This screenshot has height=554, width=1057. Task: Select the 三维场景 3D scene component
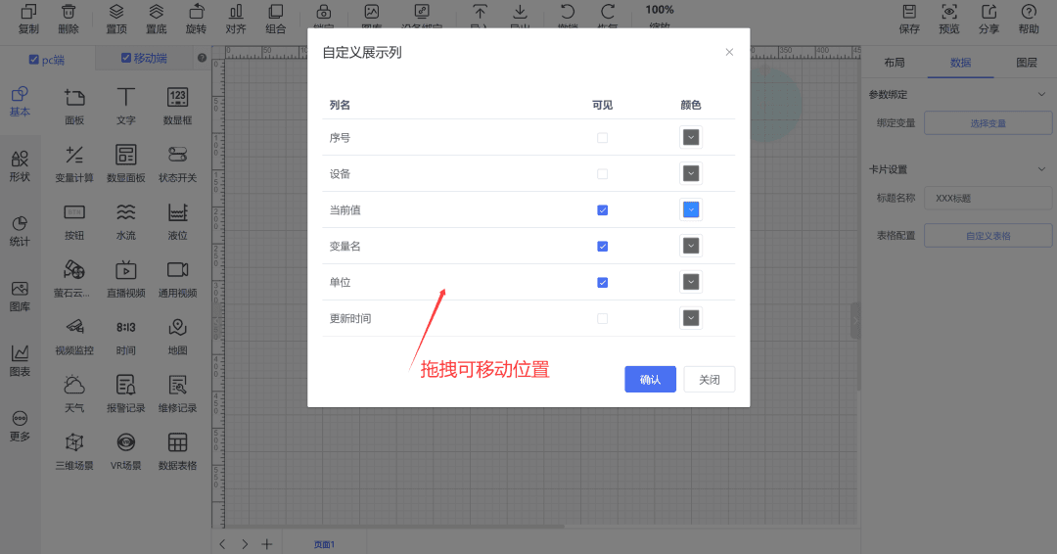click(x=74, y=451)
